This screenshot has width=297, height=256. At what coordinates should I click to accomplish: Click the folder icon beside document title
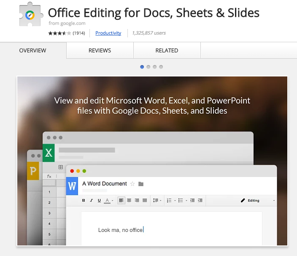141,184
